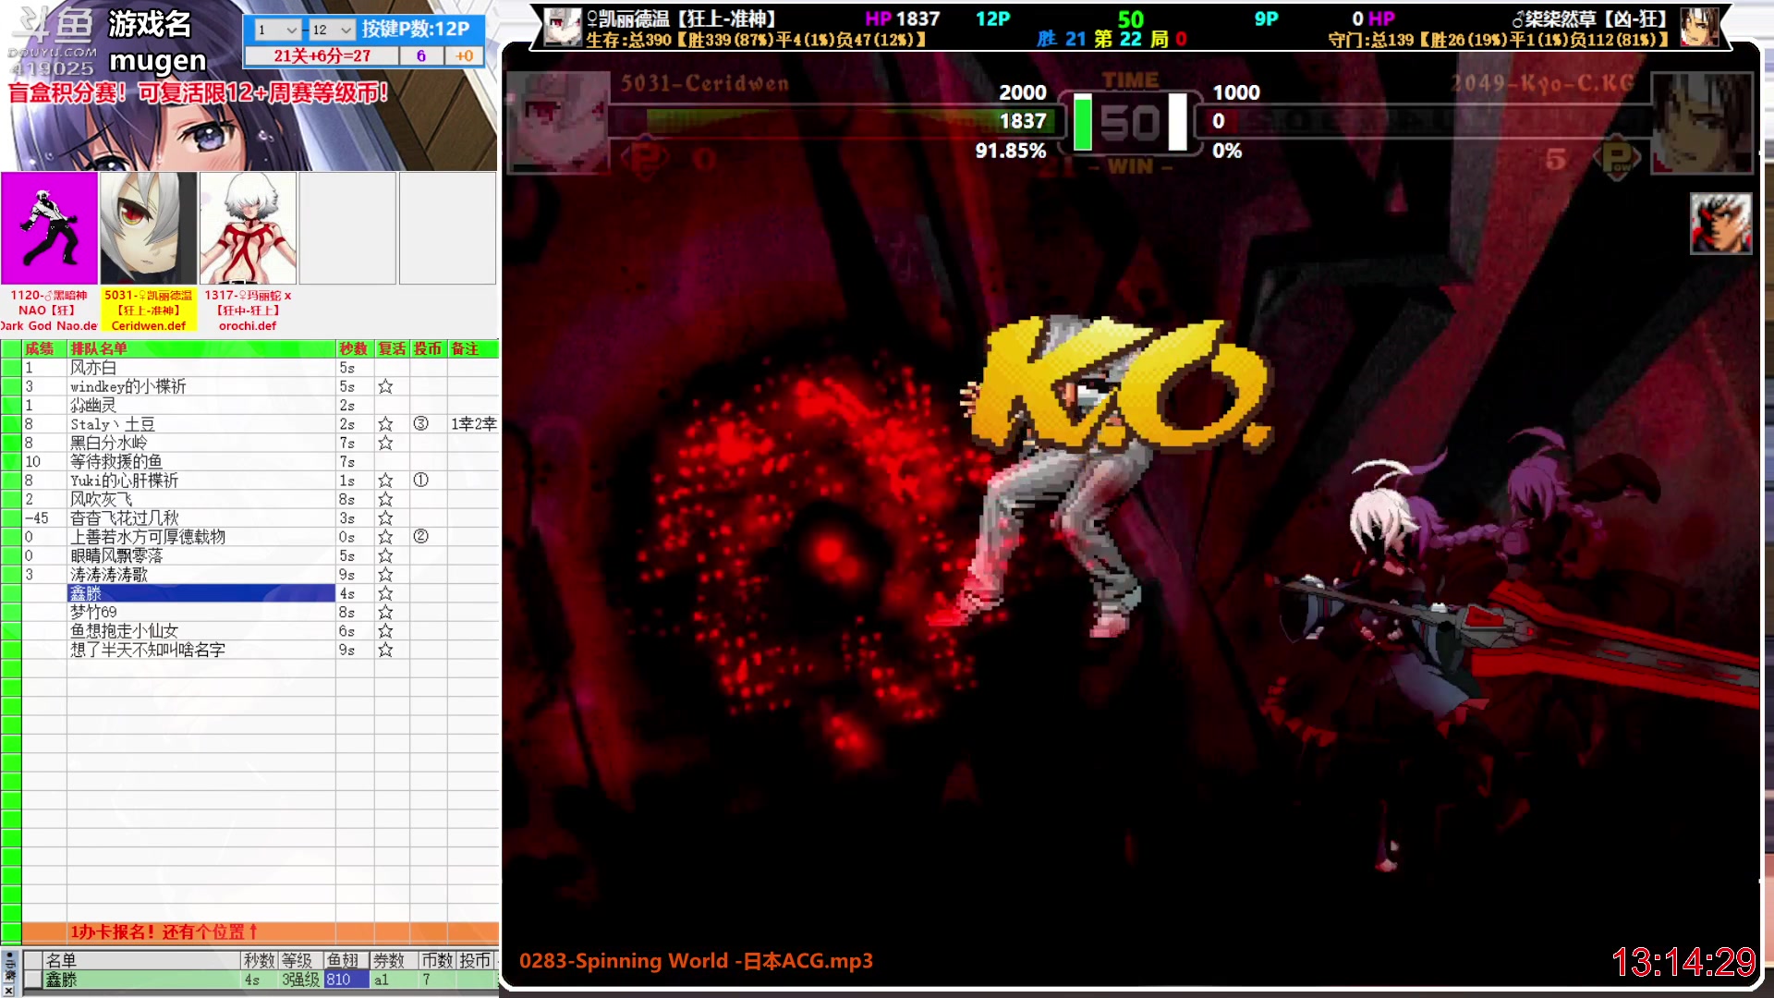This screenshot has width=1774, height=998.
Task: Click the Dark God NAO character thumbnail
Action: click(49, 227)
